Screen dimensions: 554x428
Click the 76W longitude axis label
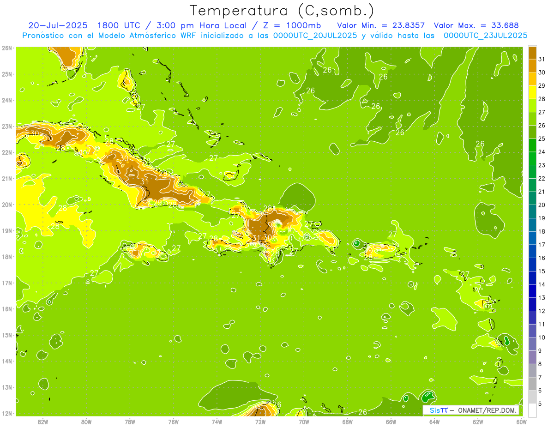(x=174, y=422)
